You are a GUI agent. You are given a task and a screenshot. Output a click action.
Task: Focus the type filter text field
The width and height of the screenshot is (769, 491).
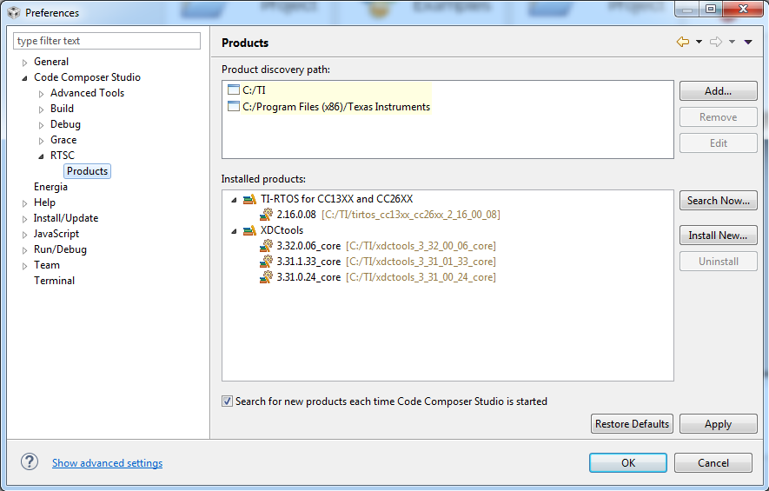(x=107, y=41)
